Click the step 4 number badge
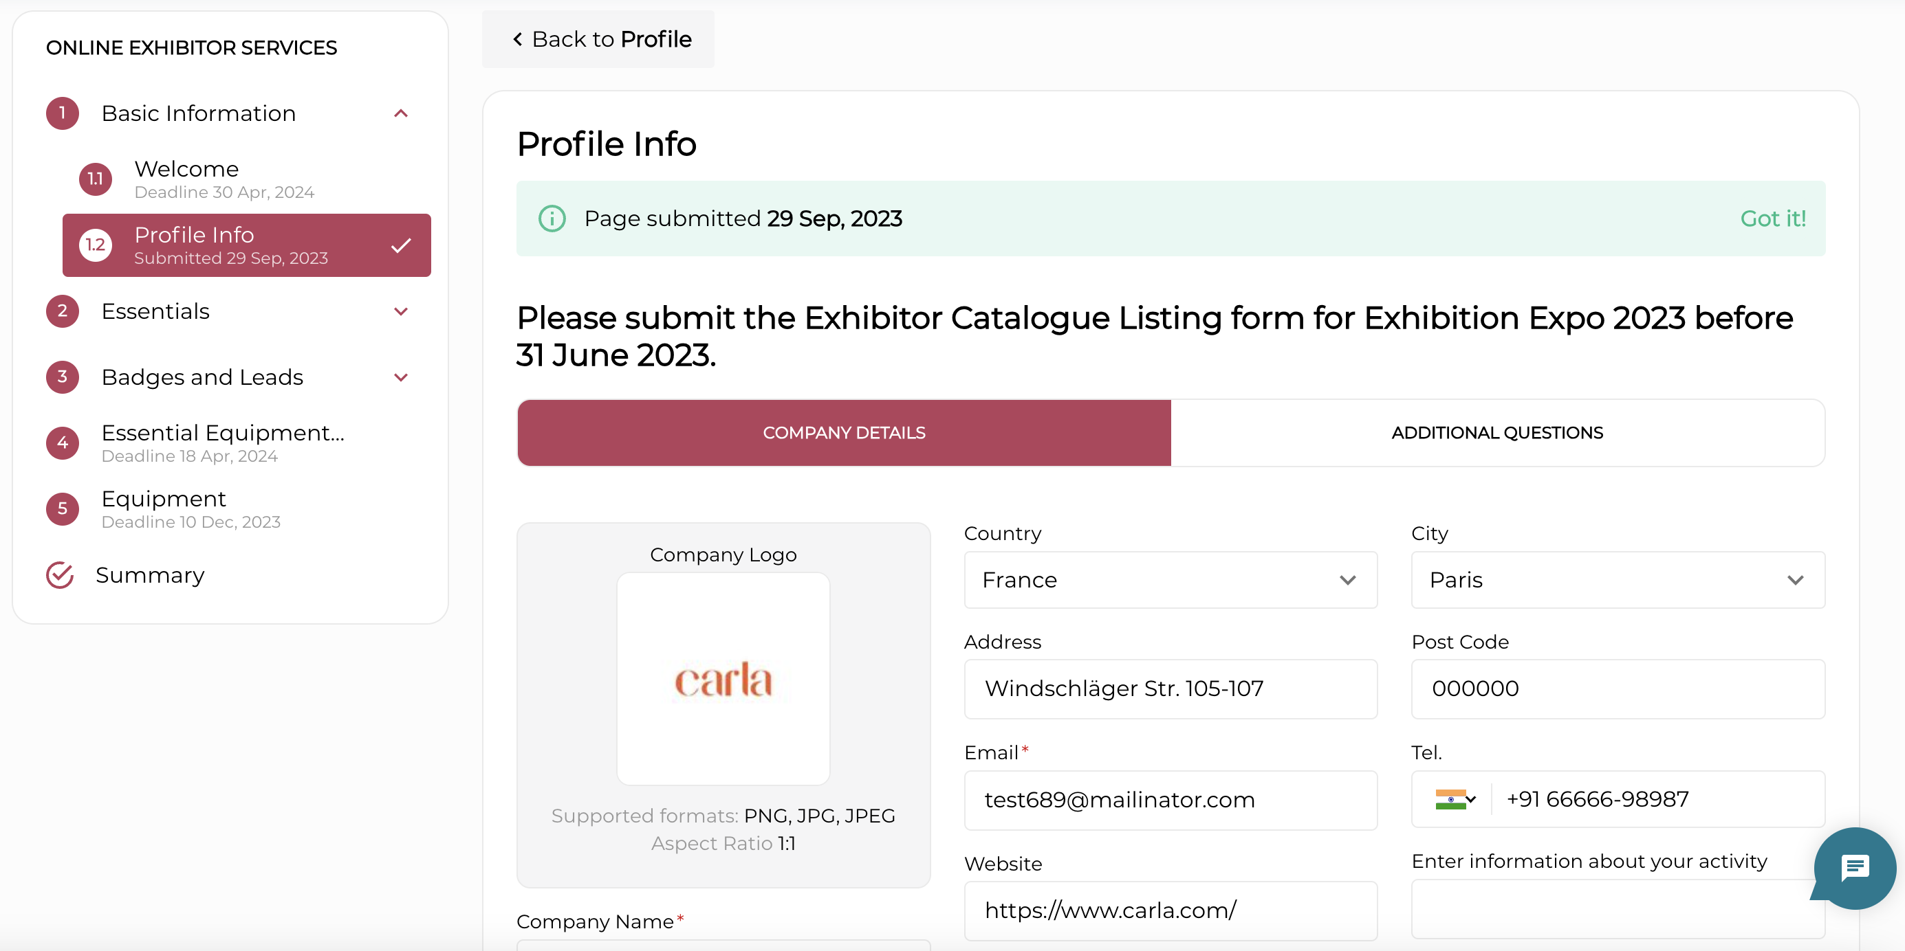The width and height of the screenshot is (1905, 951). click(63, 443)
